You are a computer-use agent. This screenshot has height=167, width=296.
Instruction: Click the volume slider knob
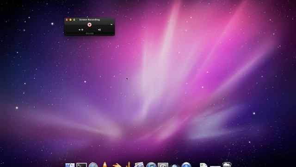coord(82,30)
